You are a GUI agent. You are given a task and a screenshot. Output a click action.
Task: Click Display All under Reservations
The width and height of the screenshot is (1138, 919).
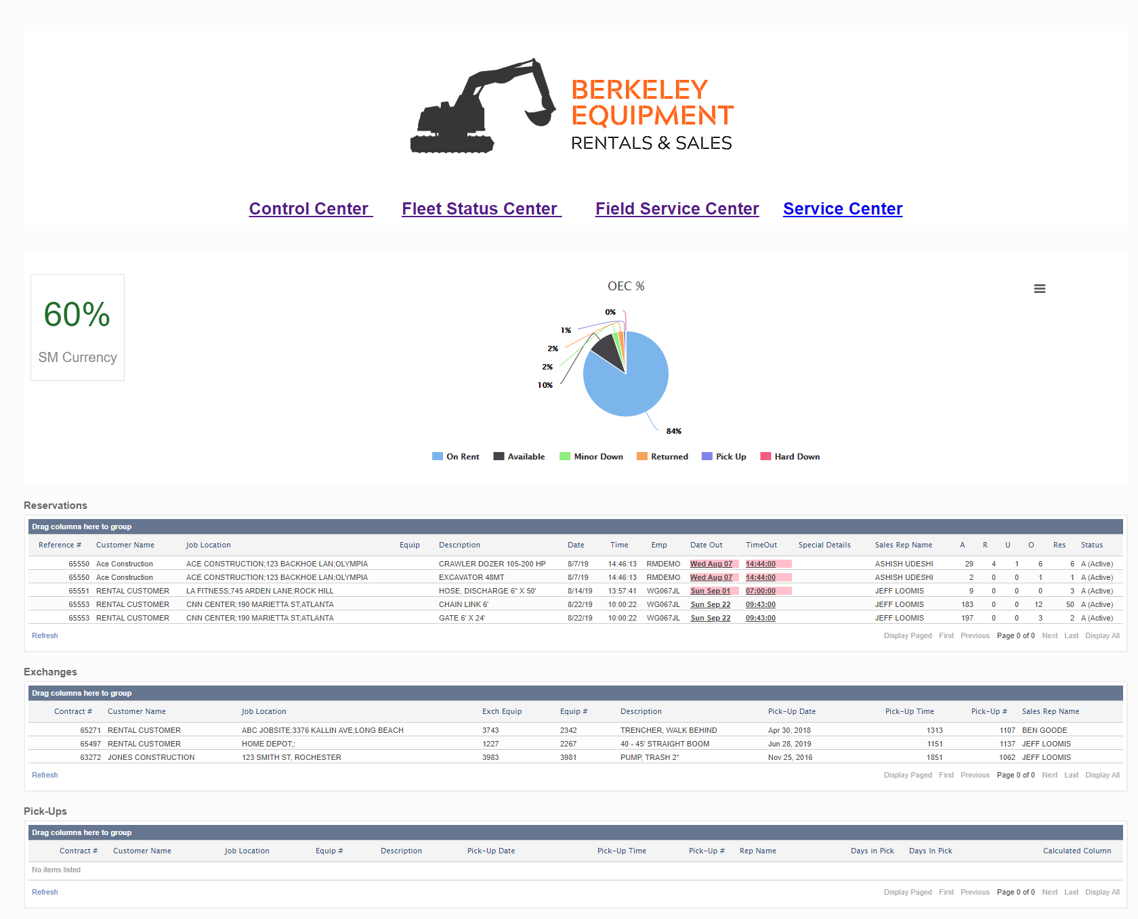pyautogui.click(x=1102, y=635)
